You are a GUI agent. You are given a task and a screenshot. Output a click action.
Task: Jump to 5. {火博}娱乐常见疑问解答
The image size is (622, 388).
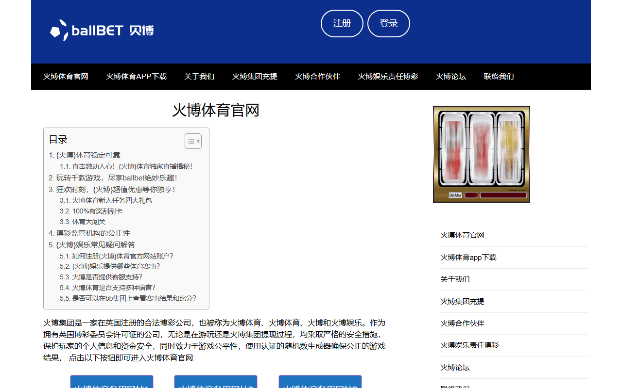coord(92,245)
